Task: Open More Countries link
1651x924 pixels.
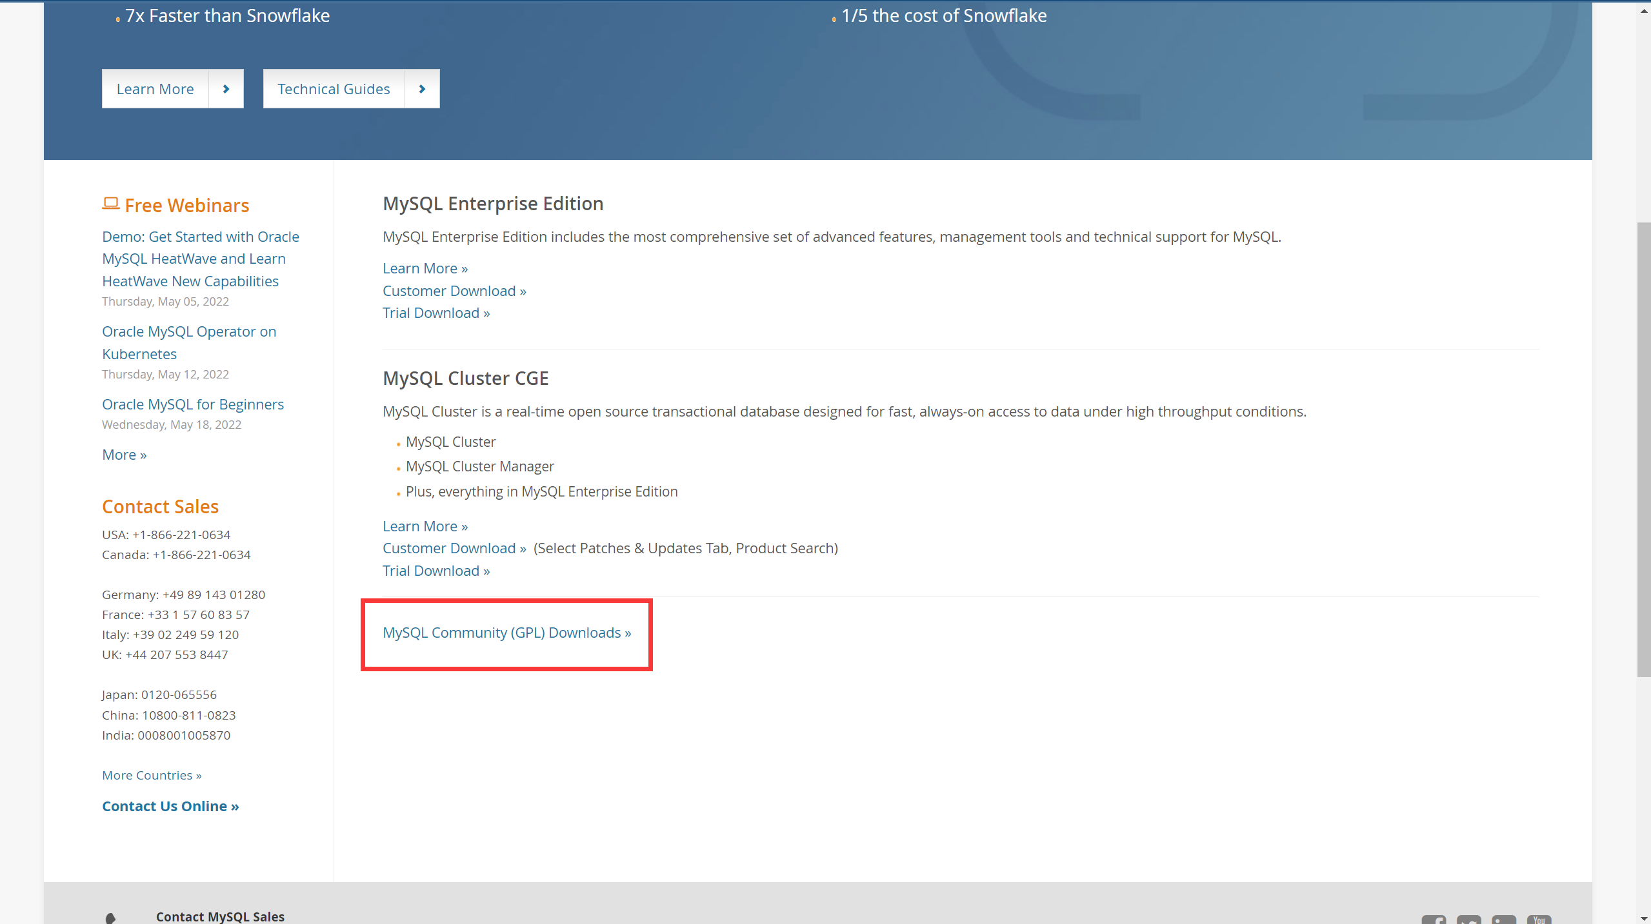Action: click(x=152, y=775)
